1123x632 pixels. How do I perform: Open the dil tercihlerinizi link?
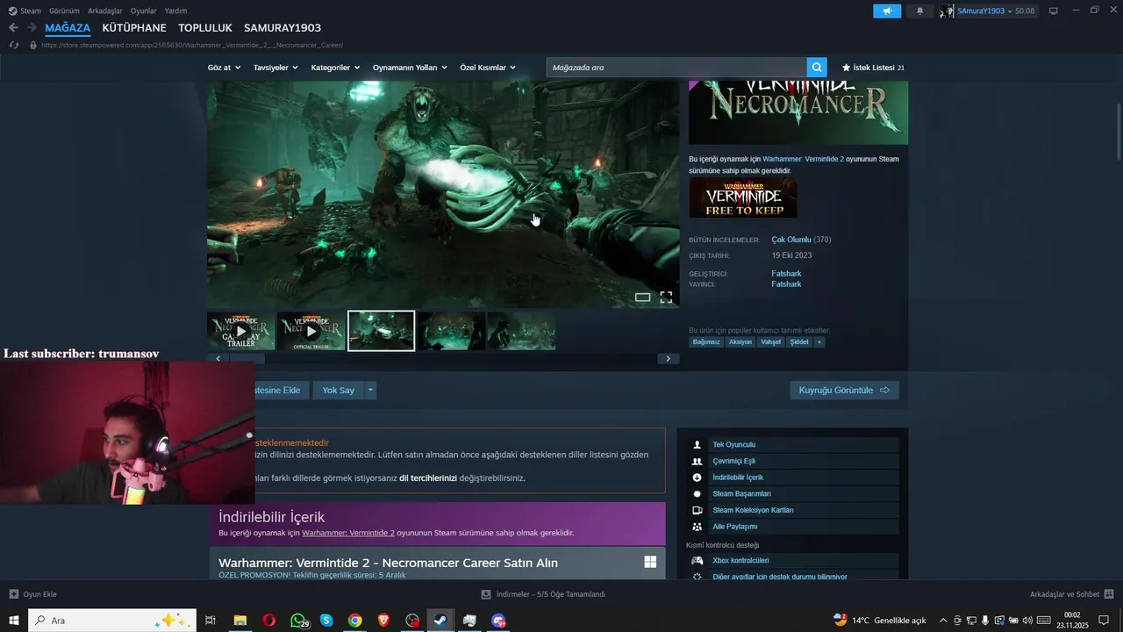[428, 478]
